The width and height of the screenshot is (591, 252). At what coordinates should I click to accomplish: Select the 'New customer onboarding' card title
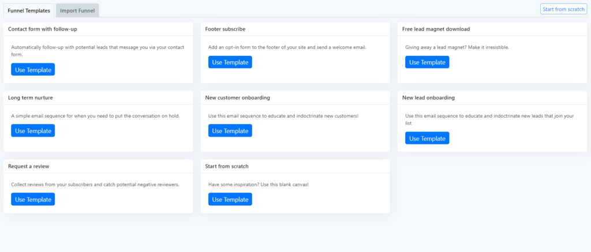(237, 97)
